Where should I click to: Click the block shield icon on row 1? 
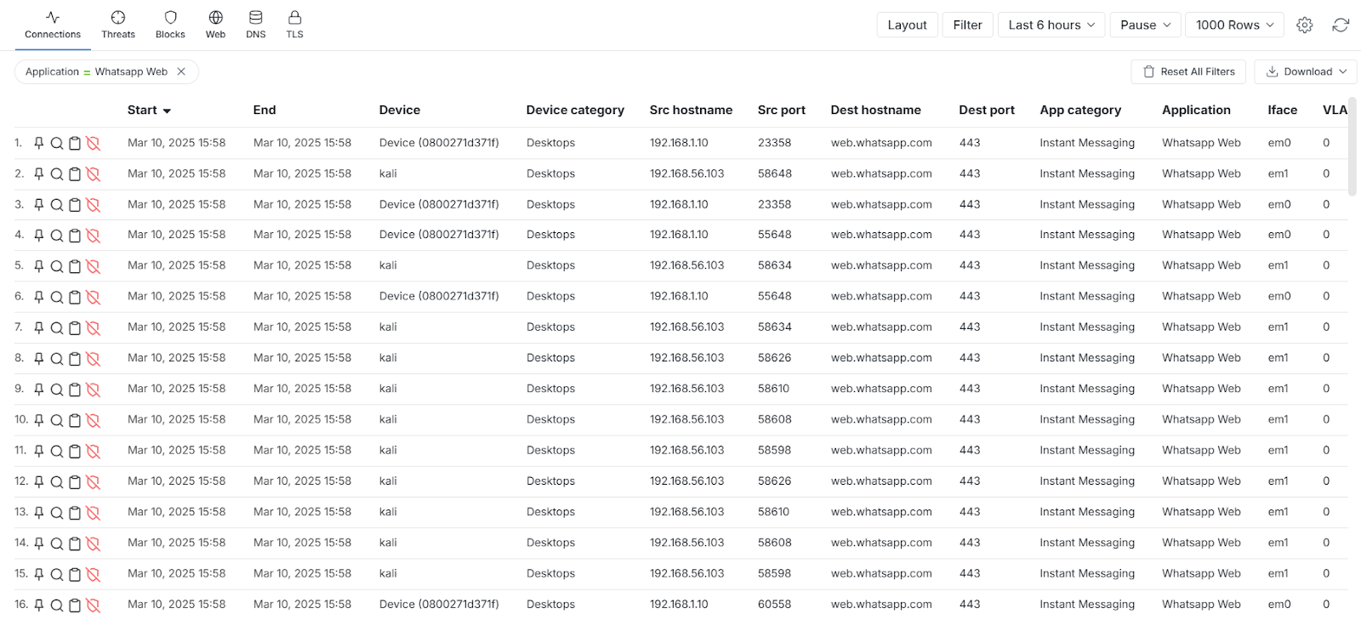94,144
